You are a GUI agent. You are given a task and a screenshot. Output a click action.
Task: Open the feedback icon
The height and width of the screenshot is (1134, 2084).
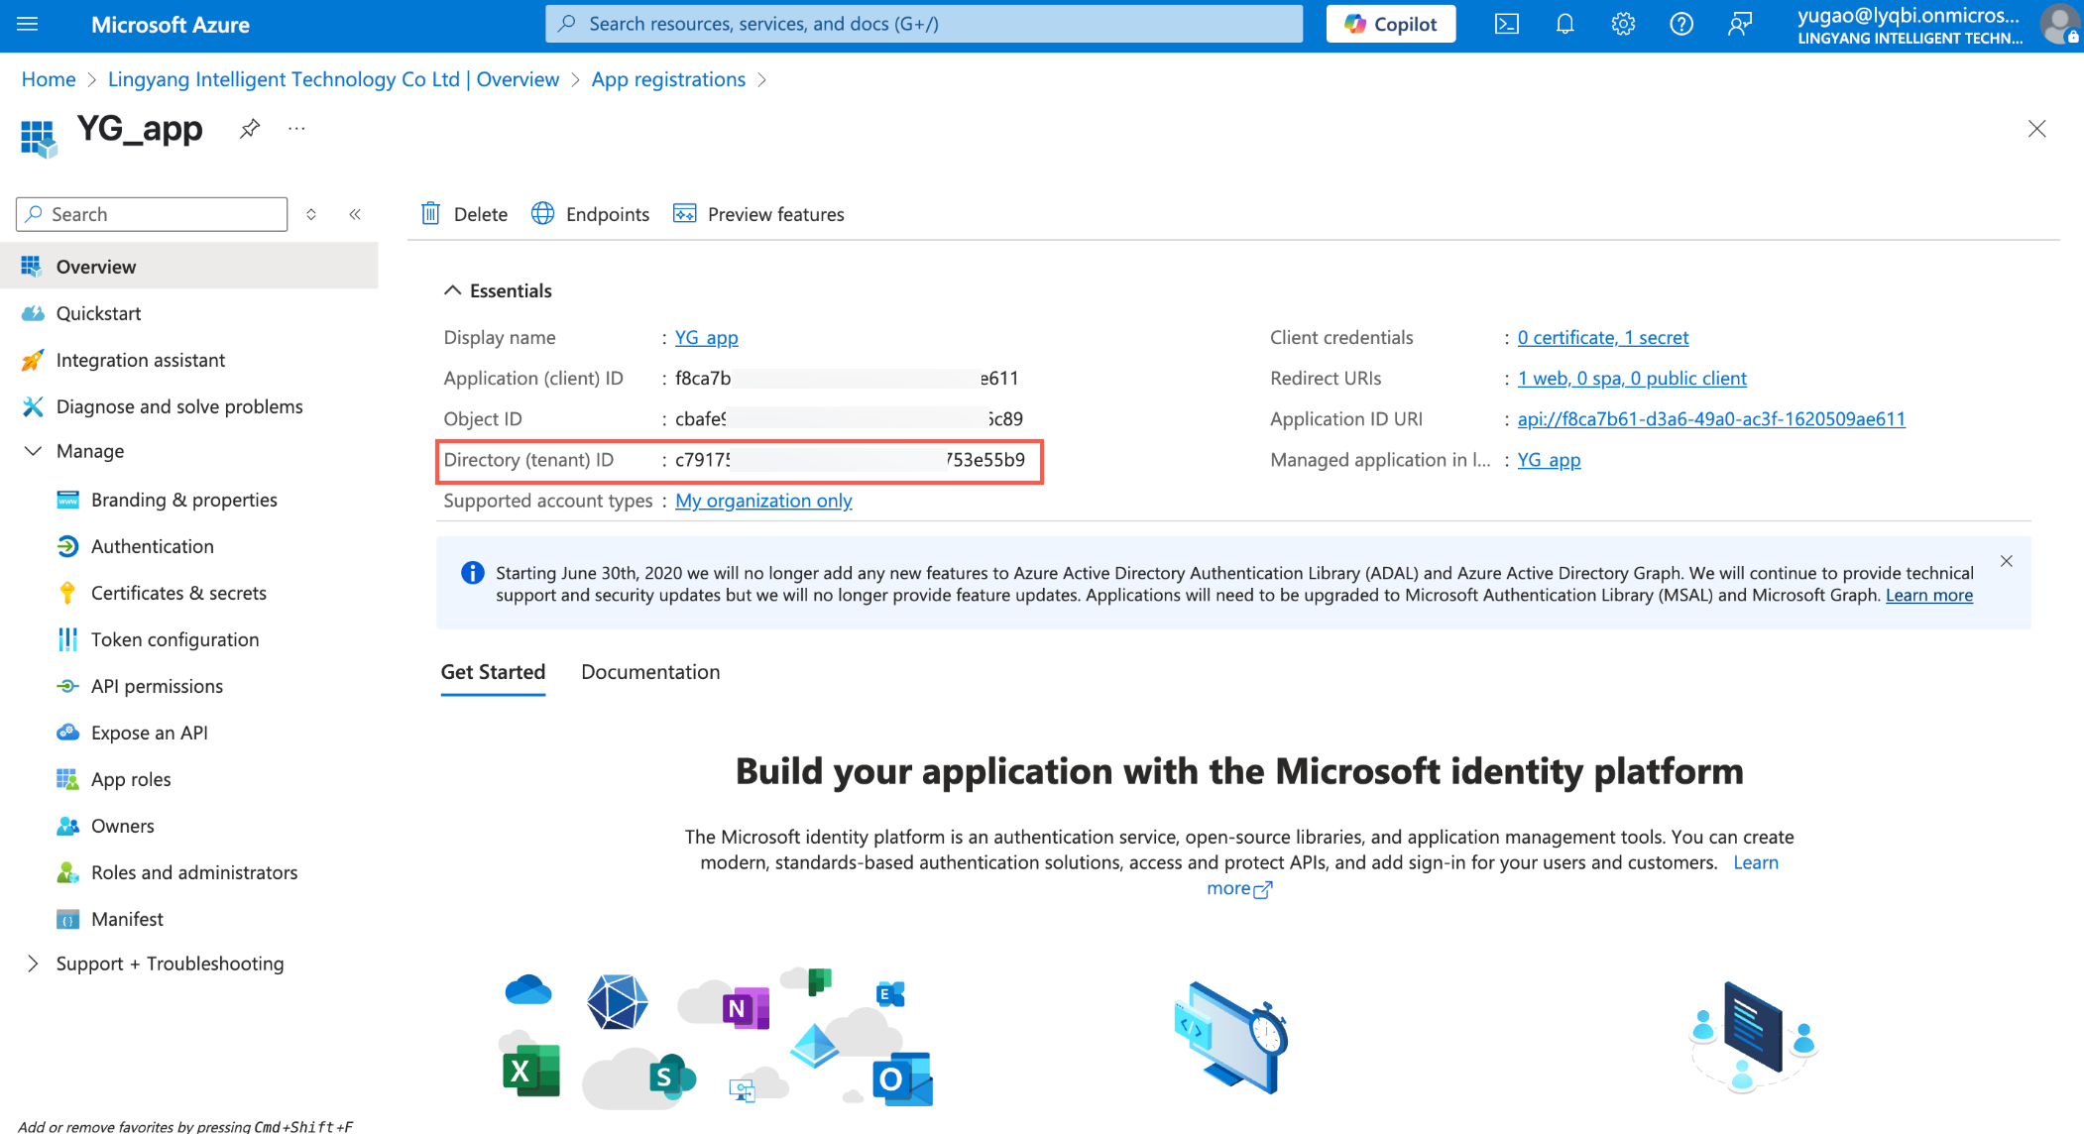click(x=1740, y=24)
